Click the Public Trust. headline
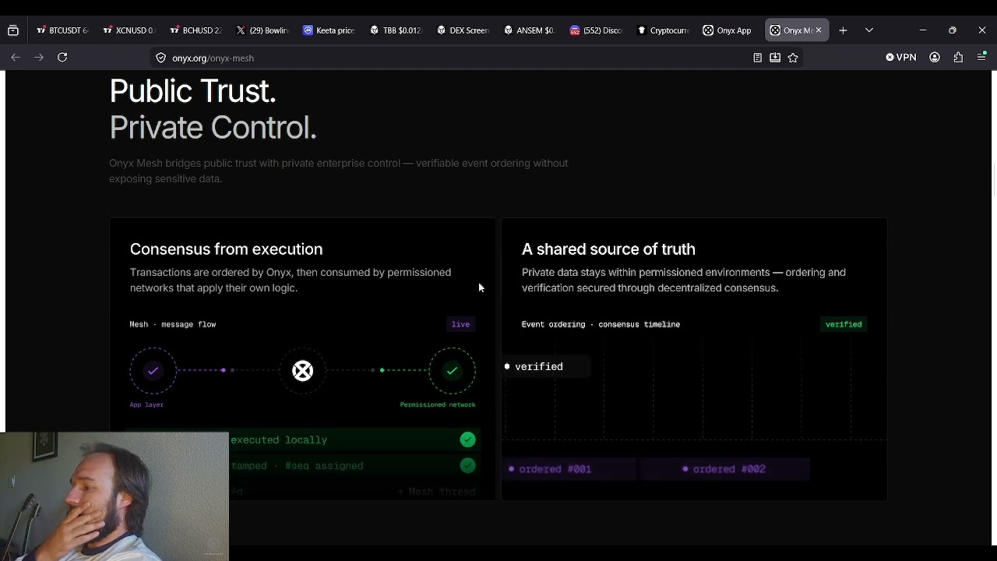 tap(192, 91)
